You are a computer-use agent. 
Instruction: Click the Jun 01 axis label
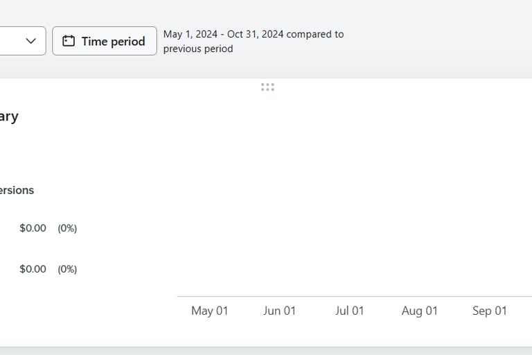[x=280, y=311]
